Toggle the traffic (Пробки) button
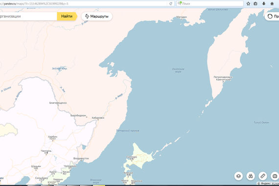 tap(272, 16)
